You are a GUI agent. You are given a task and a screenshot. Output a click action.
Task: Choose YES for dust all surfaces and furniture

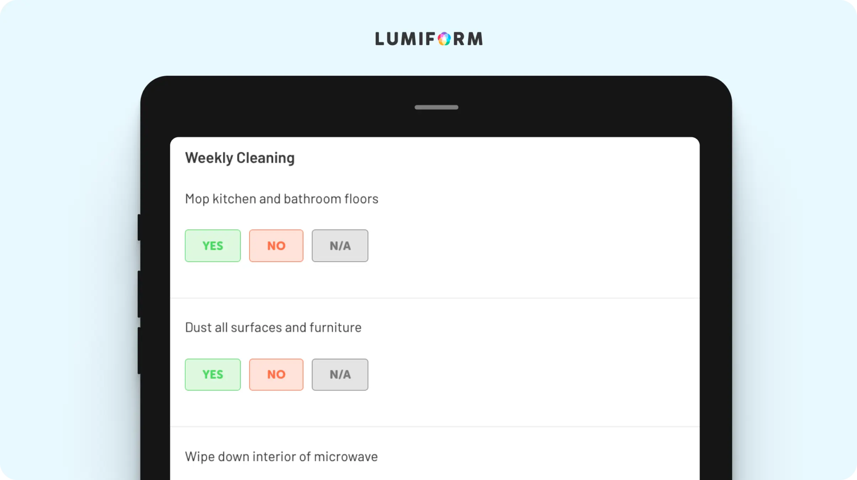pyautogui.click(x=213, y=374)
